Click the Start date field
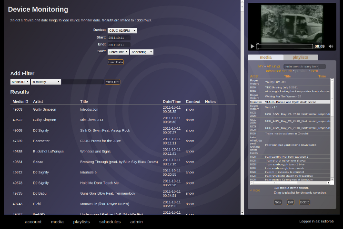The height and width of the screenshot is (229, 343). click(x=119, y=38)
